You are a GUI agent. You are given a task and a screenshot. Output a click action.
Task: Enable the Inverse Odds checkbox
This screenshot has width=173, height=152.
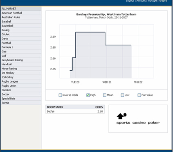tap(60, 95)
